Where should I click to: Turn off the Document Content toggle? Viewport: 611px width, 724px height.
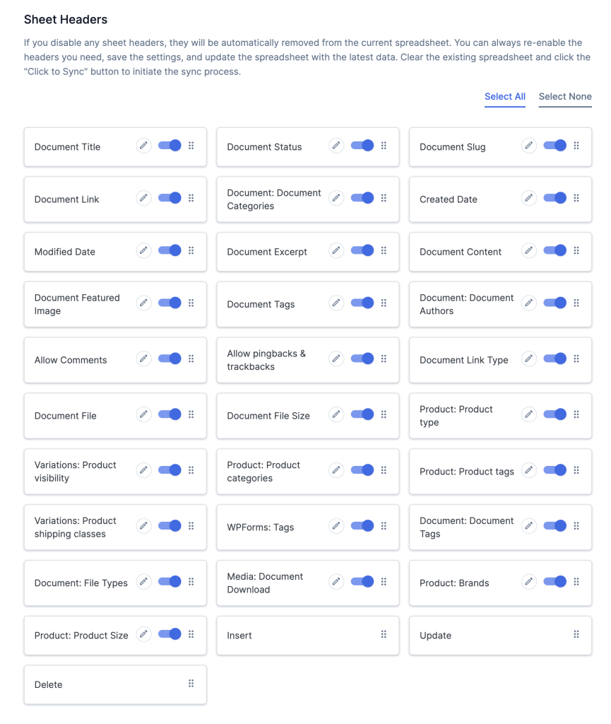coord(555,250)
